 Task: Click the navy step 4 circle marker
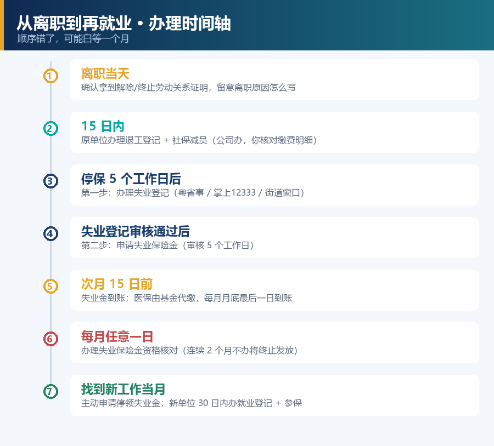[x=50, y=234]
